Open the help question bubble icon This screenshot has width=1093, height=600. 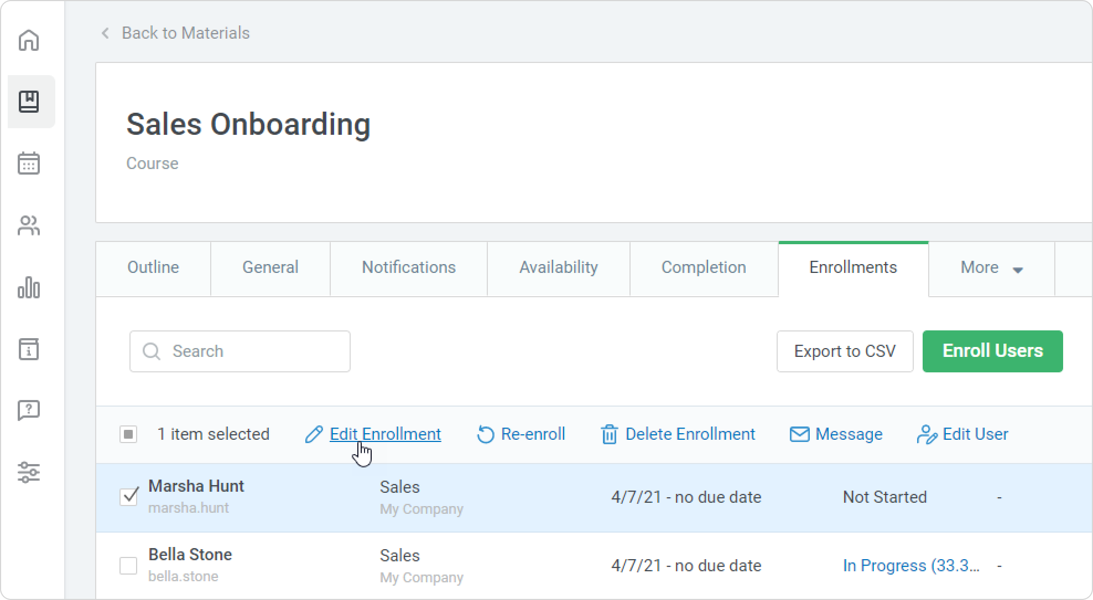(29, 410)
